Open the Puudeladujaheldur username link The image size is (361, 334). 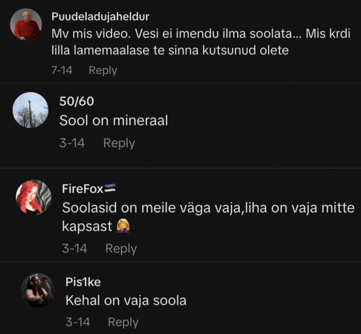tap(100, 17)
